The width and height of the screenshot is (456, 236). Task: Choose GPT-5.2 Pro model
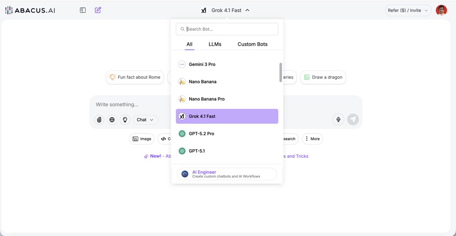[227, 134]
